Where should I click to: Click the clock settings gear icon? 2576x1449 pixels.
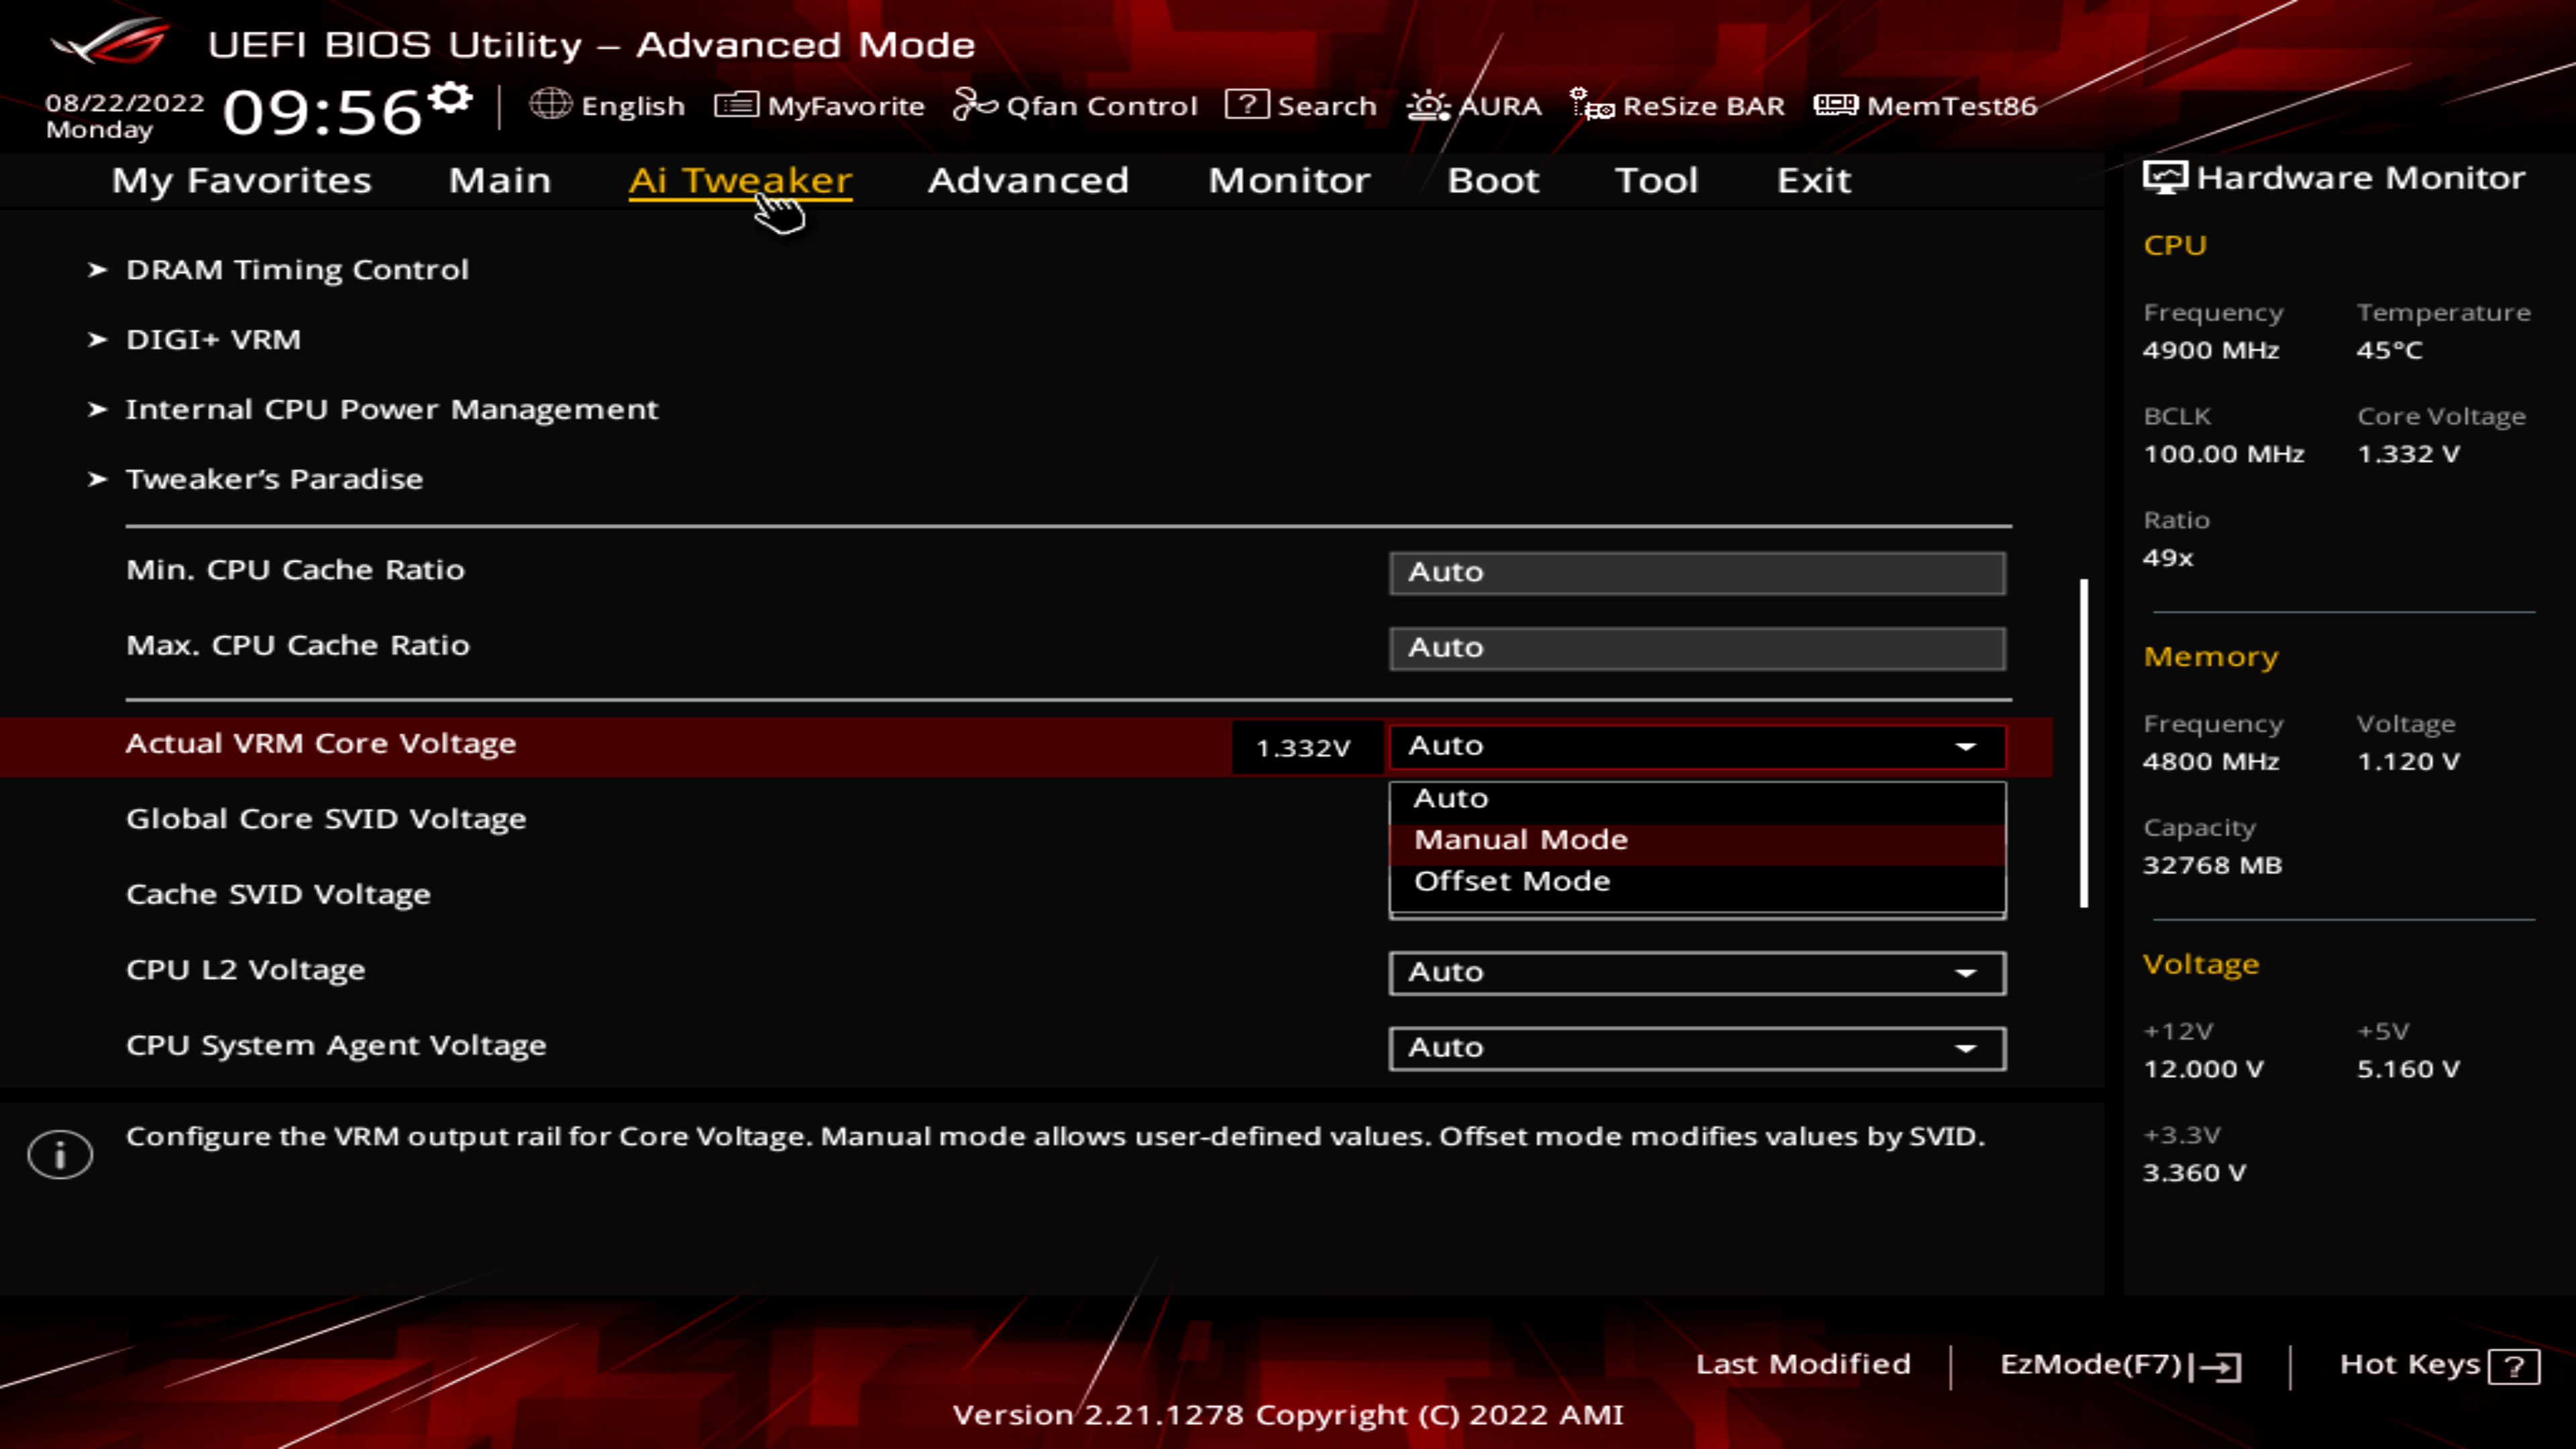pyautogui.click(x=450, y=98)
